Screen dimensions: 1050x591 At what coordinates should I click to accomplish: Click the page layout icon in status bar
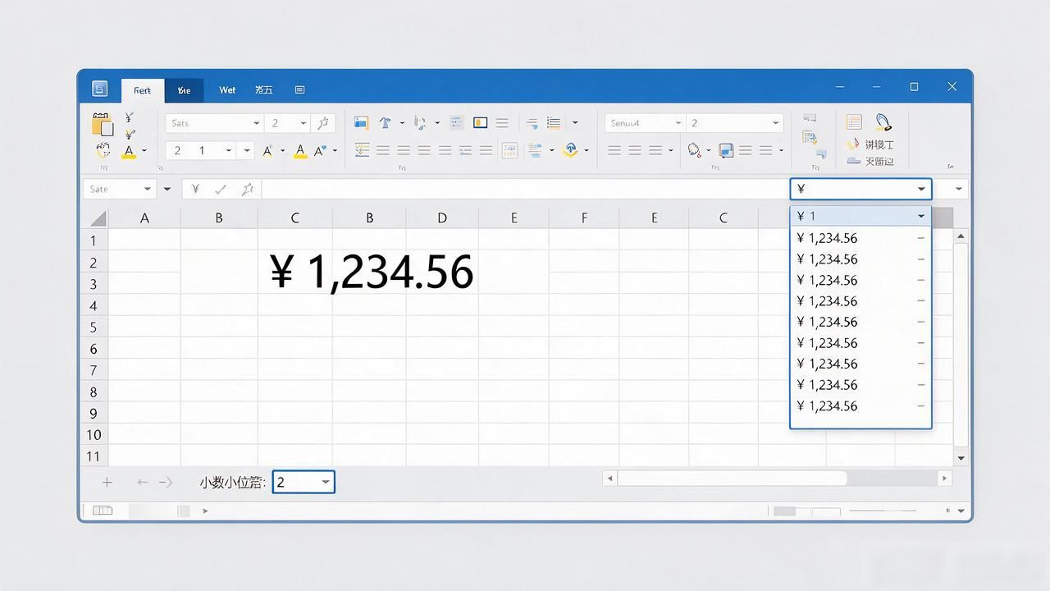pyautogui.click(x=103, y=511)
